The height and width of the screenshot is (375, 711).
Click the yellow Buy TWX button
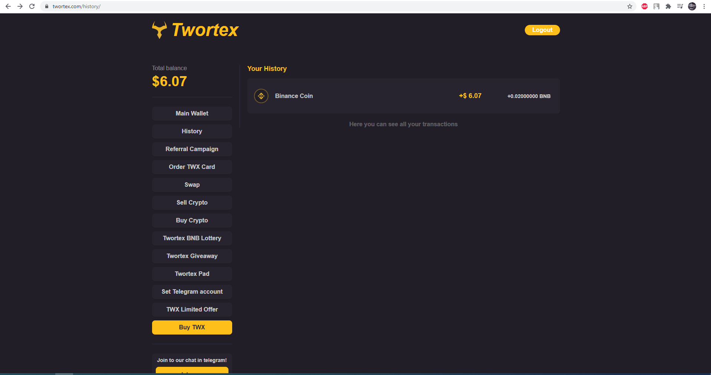pyautogui.click(x=192, y=327)
